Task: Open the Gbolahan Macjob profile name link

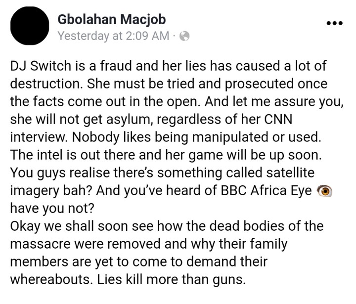Action: 112,20
